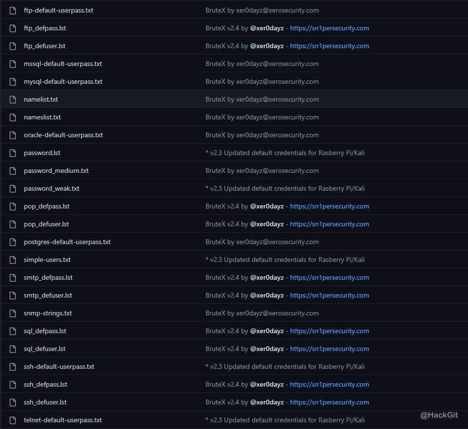468x429 pixels.
Task: Click sn1persecurity.com link in pop_defpass.lst row
Action: (x=329, y=206)
